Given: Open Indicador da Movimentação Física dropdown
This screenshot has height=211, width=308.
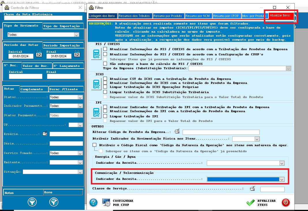Looking at the screenshot, I should (257, 139).
